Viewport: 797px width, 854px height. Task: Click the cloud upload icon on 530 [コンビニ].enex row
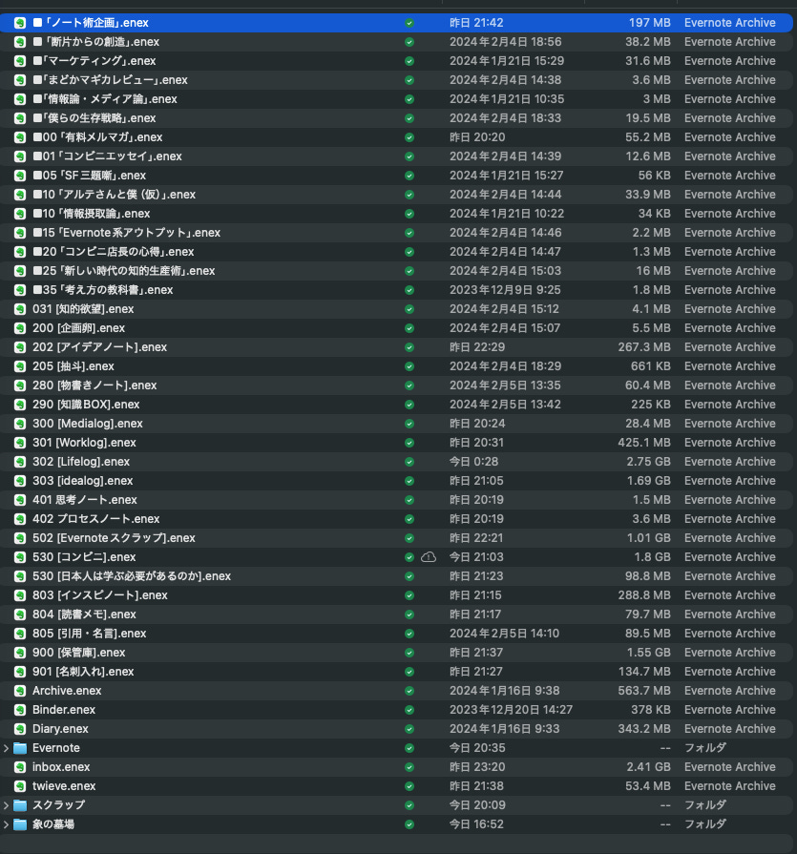point(429,557)
